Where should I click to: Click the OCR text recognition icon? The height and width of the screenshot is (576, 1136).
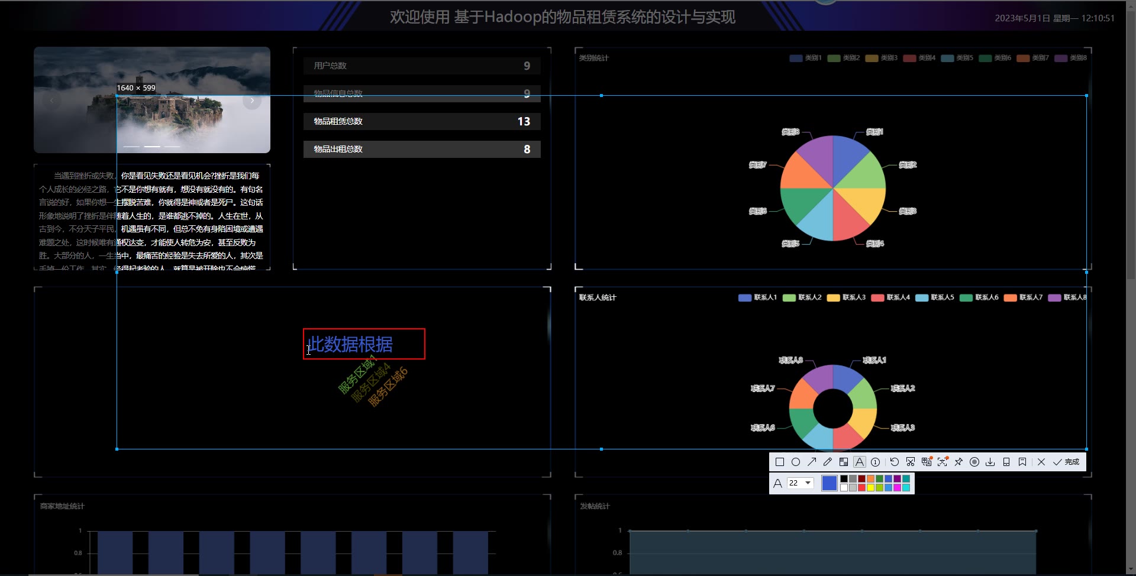click(x=943, y=462)
